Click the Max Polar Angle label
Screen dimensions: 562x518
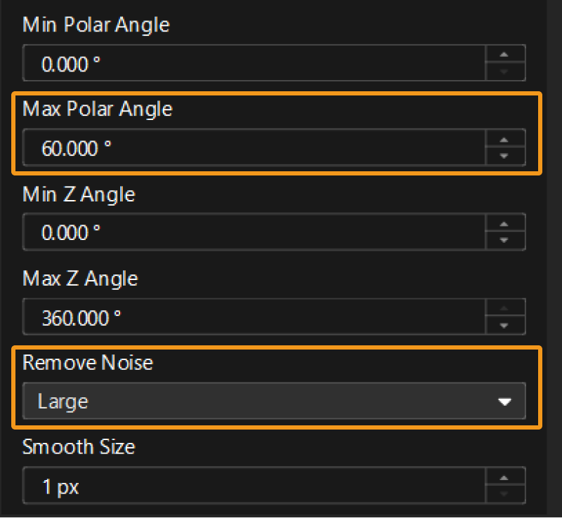[x=97, y=109]
